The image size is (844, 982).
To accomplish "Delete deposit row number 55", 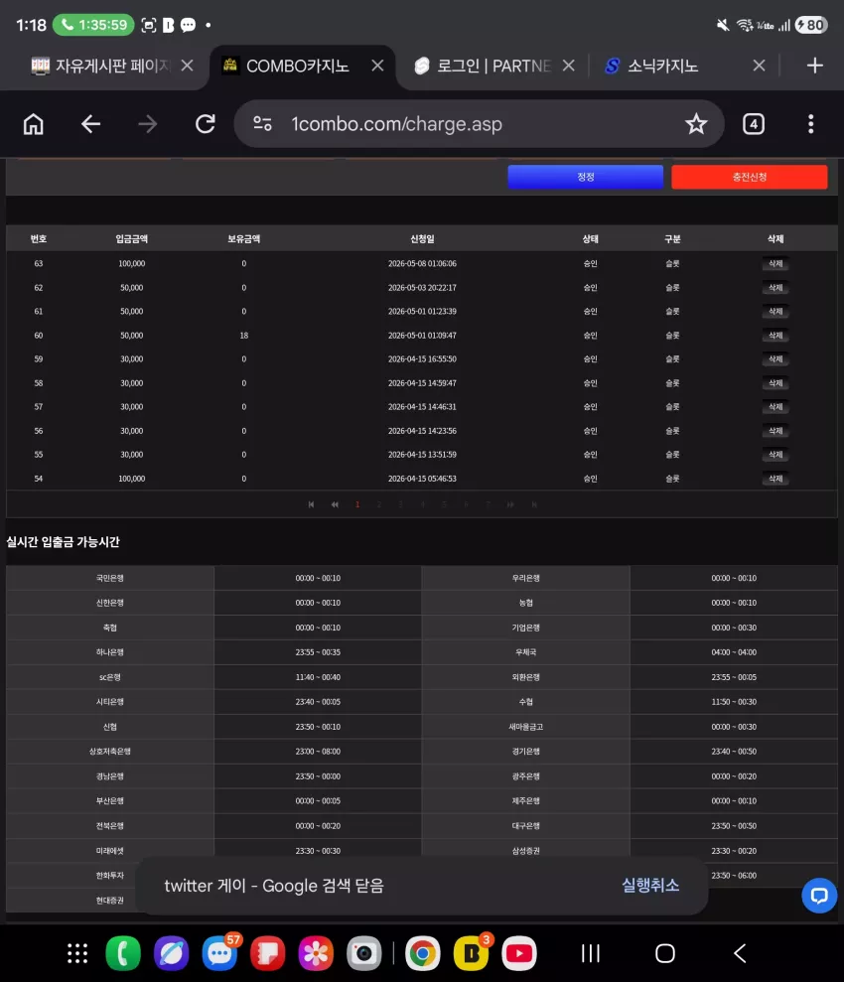I will 775,455.
